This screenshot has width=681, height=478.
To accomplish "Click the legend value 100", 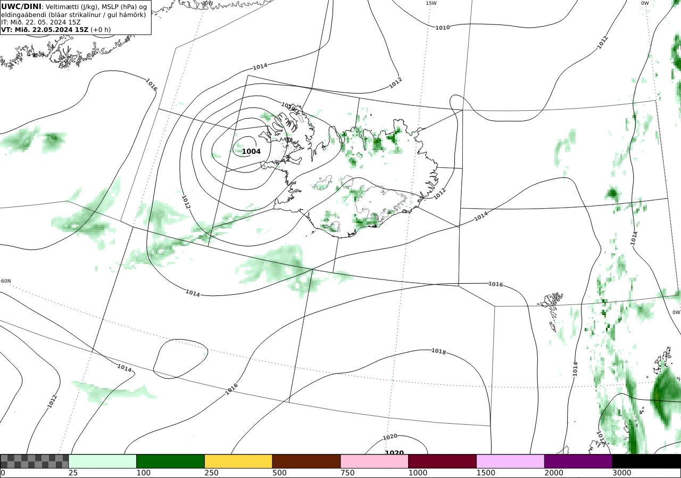I will (143, 473).
